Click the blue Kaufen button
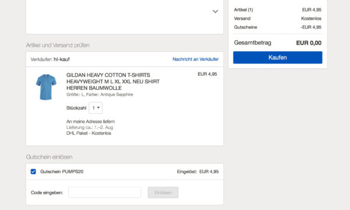 tap(278, 58)
